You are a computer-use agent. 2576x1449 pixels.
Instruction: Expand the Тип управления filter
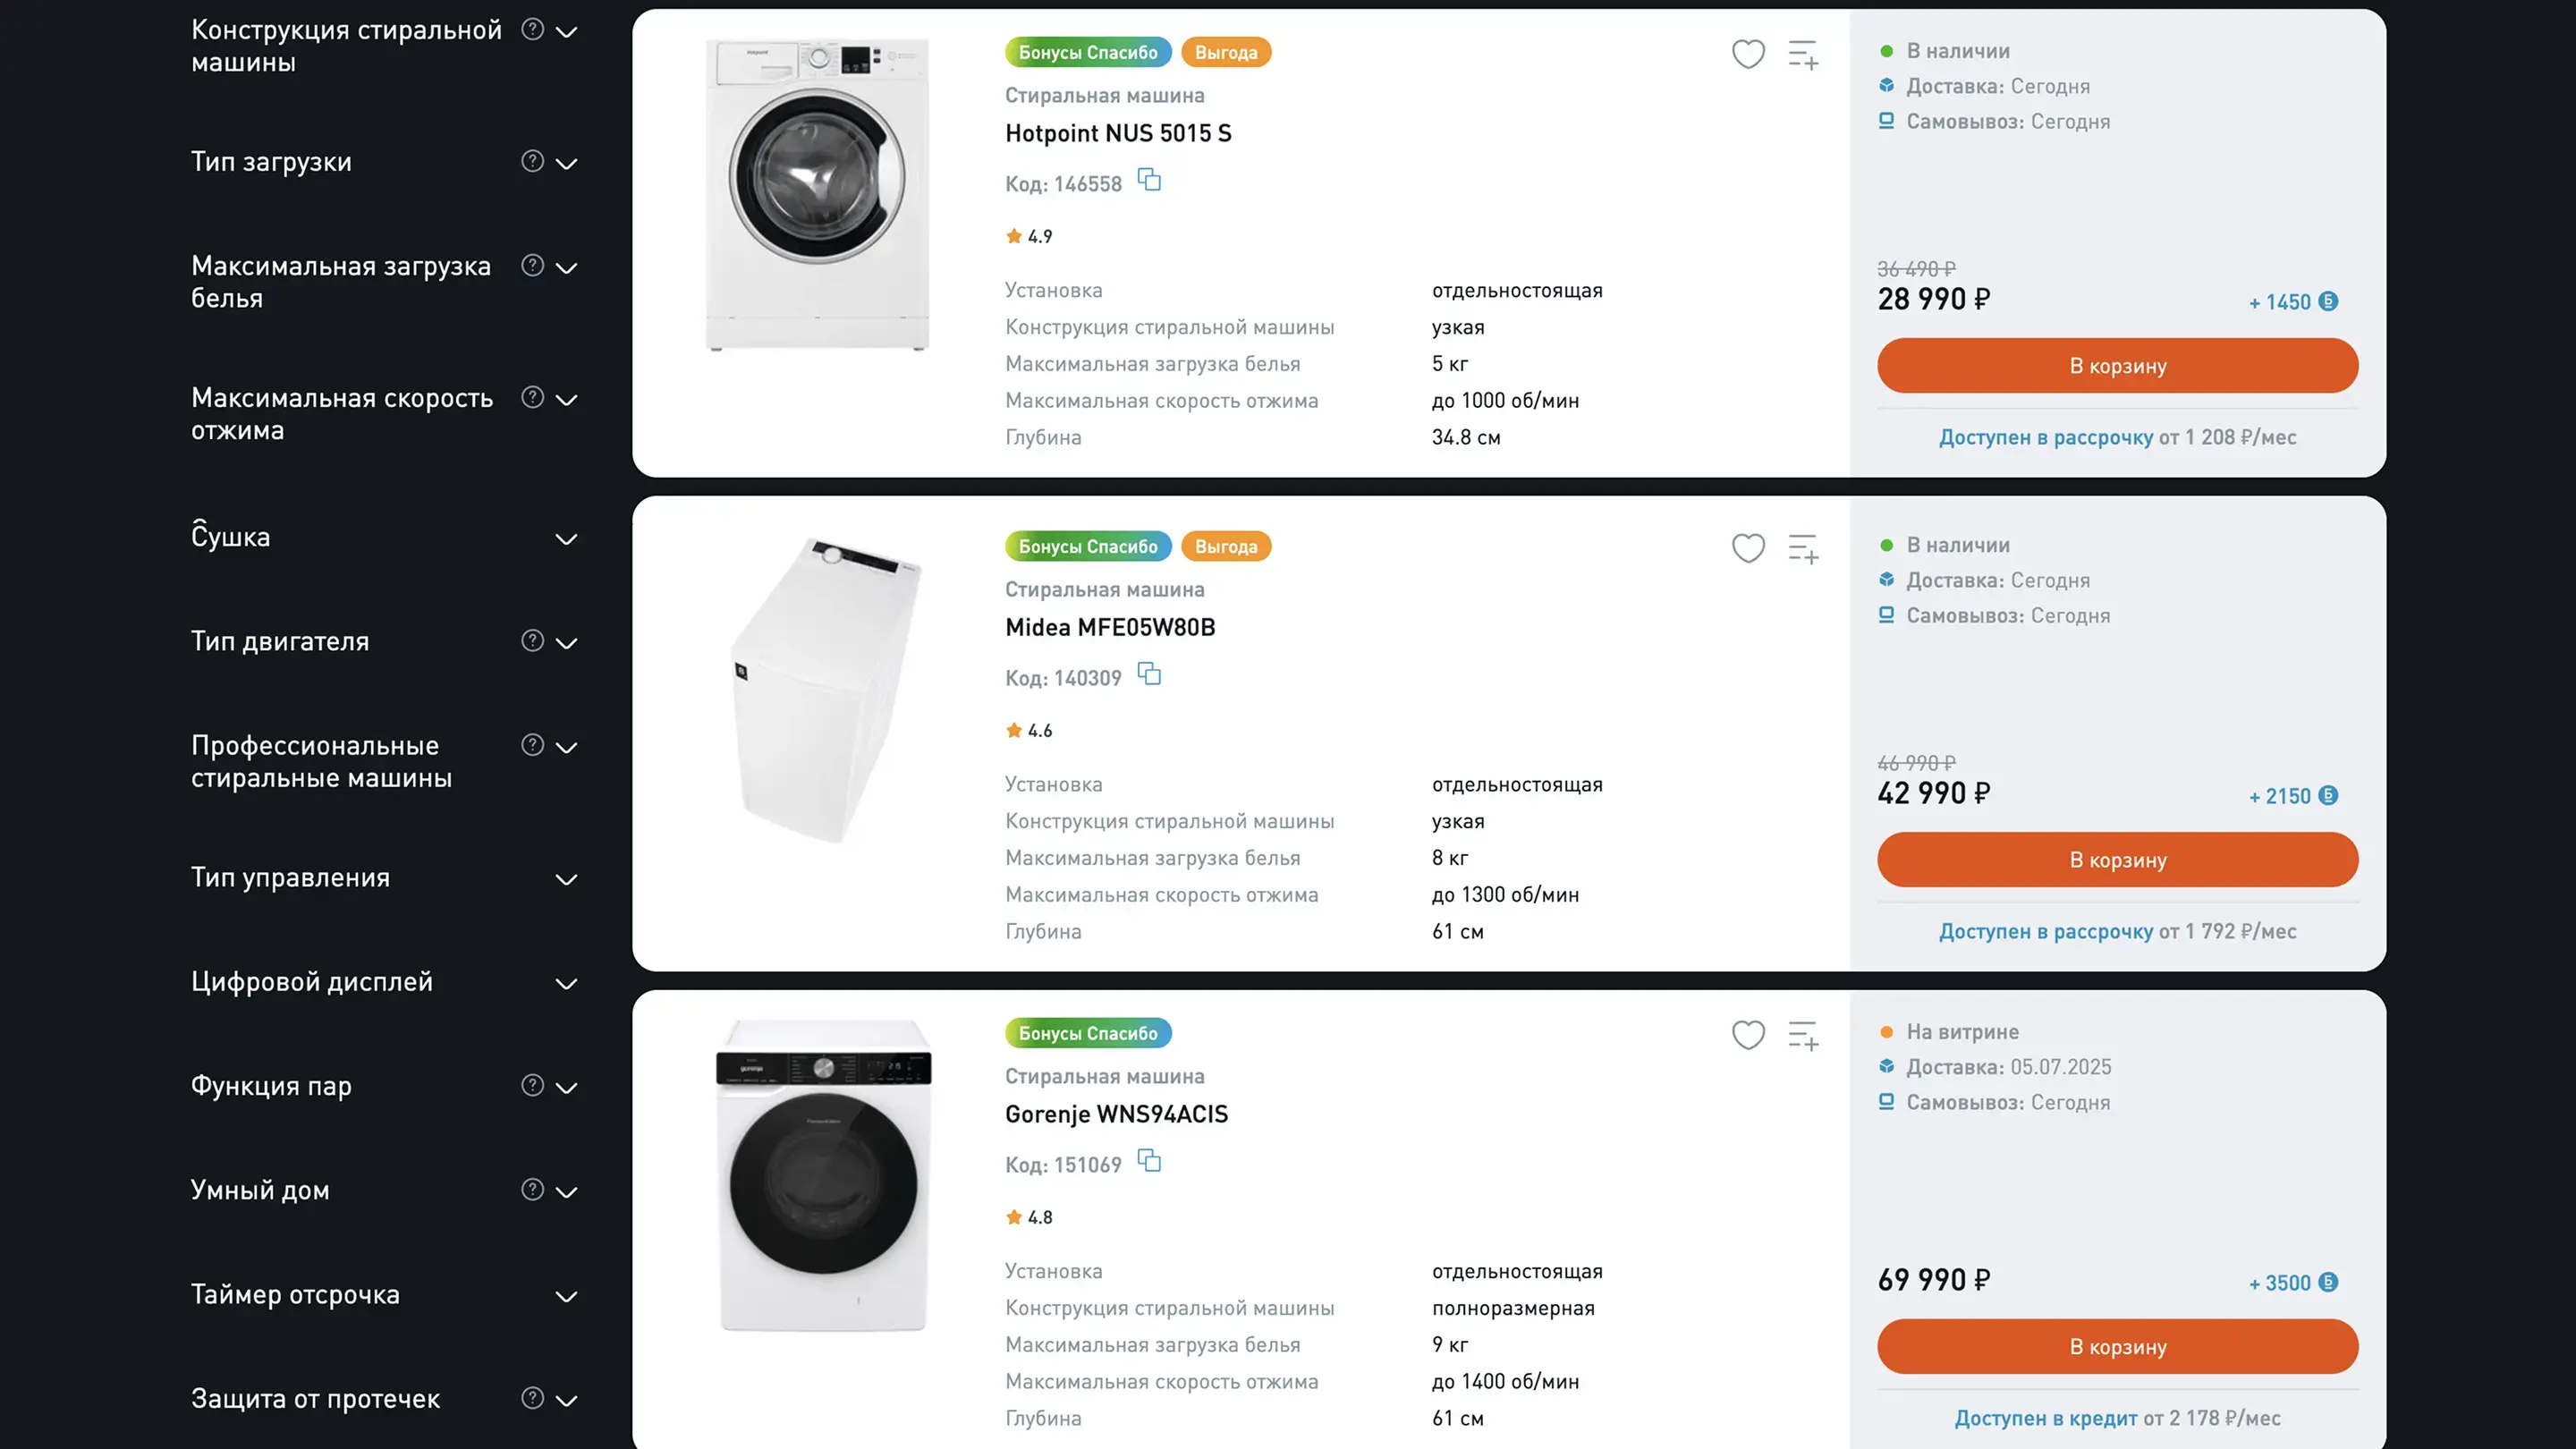pos(566,880)
